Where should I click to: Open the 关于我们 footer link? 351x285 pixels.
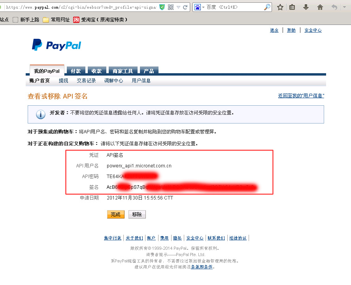pos(134,238)
